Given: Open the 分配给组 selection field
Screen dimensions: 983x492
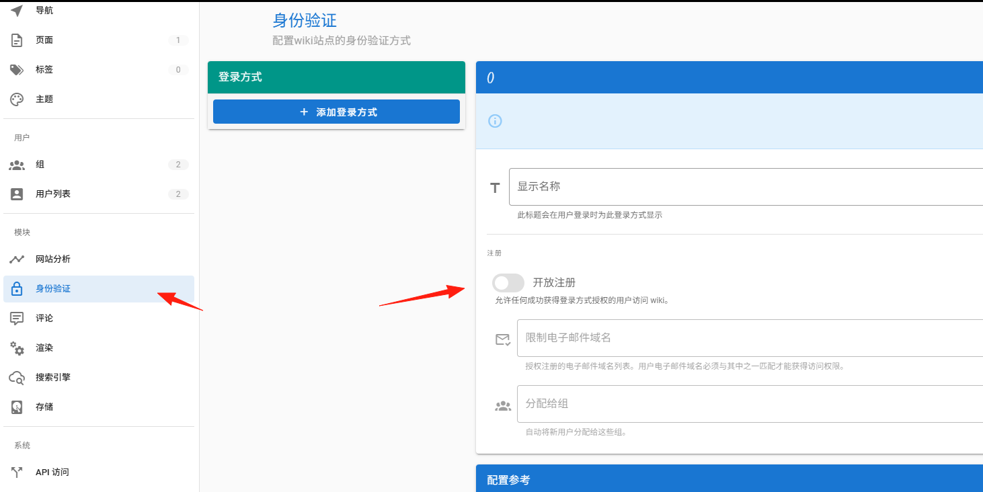Looking at the screenshot, I should coord(750,404).
